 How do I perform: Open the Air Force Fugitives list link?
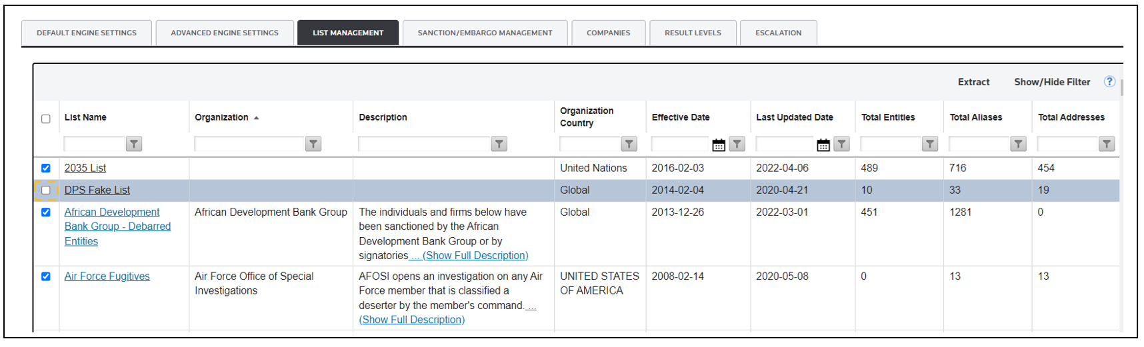click(107, 276)
